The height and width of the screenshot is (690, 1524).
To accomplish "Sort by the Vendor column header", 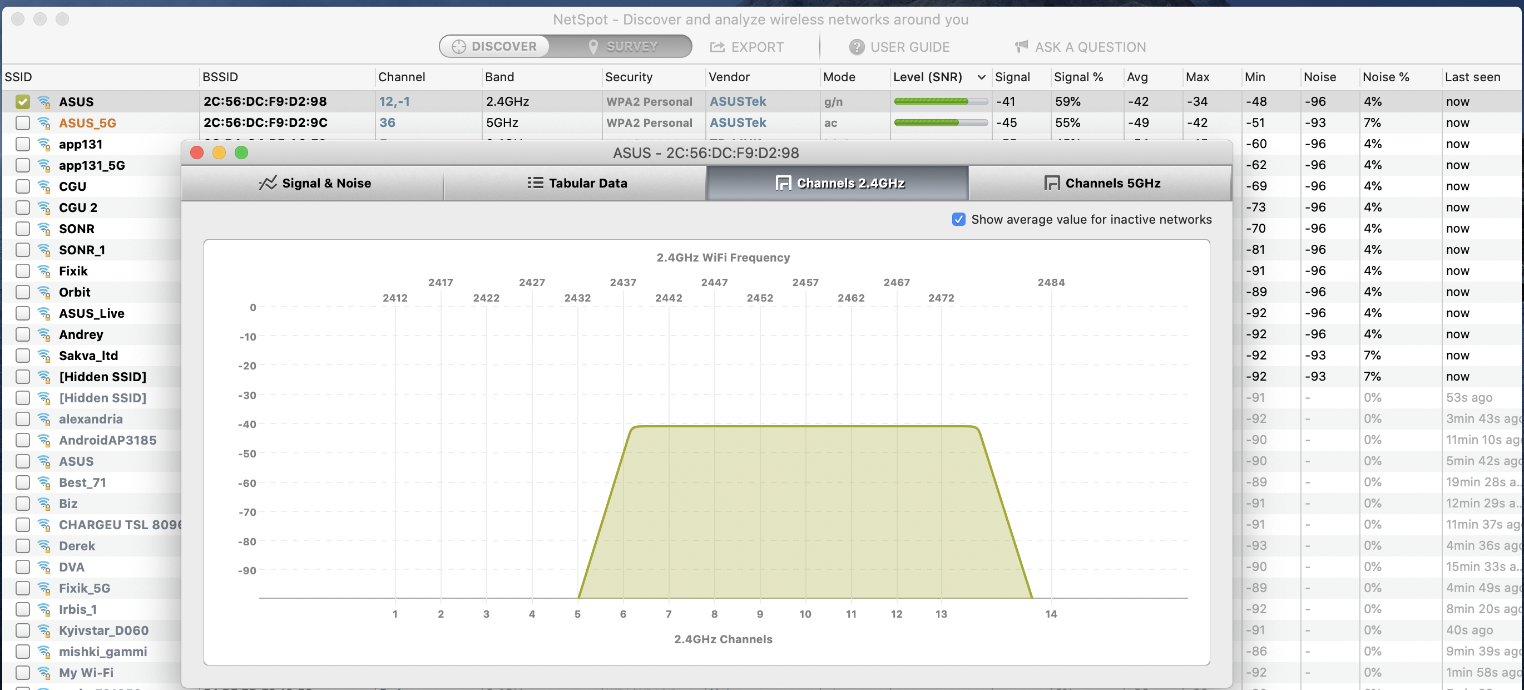I will pos(763,77).
